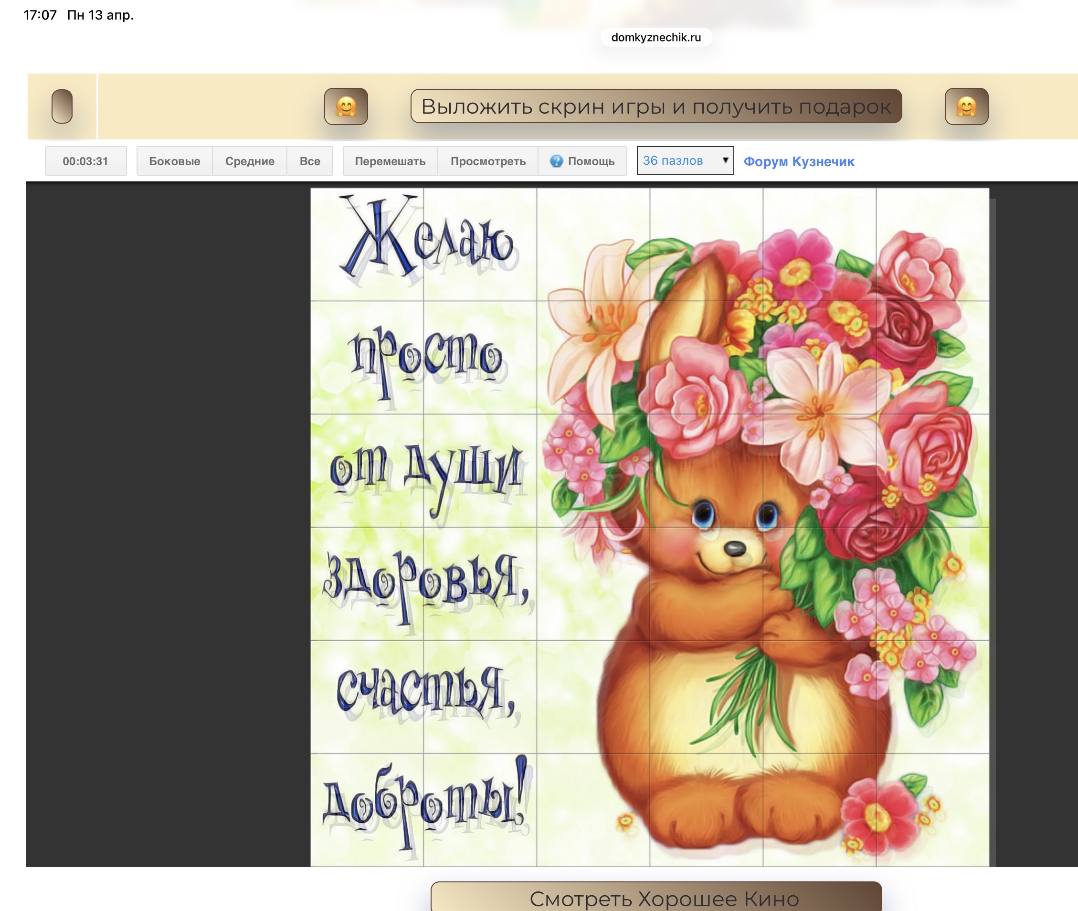
Task: Click the blue question mark Помощь icon
Action: [x=556, y=161]
